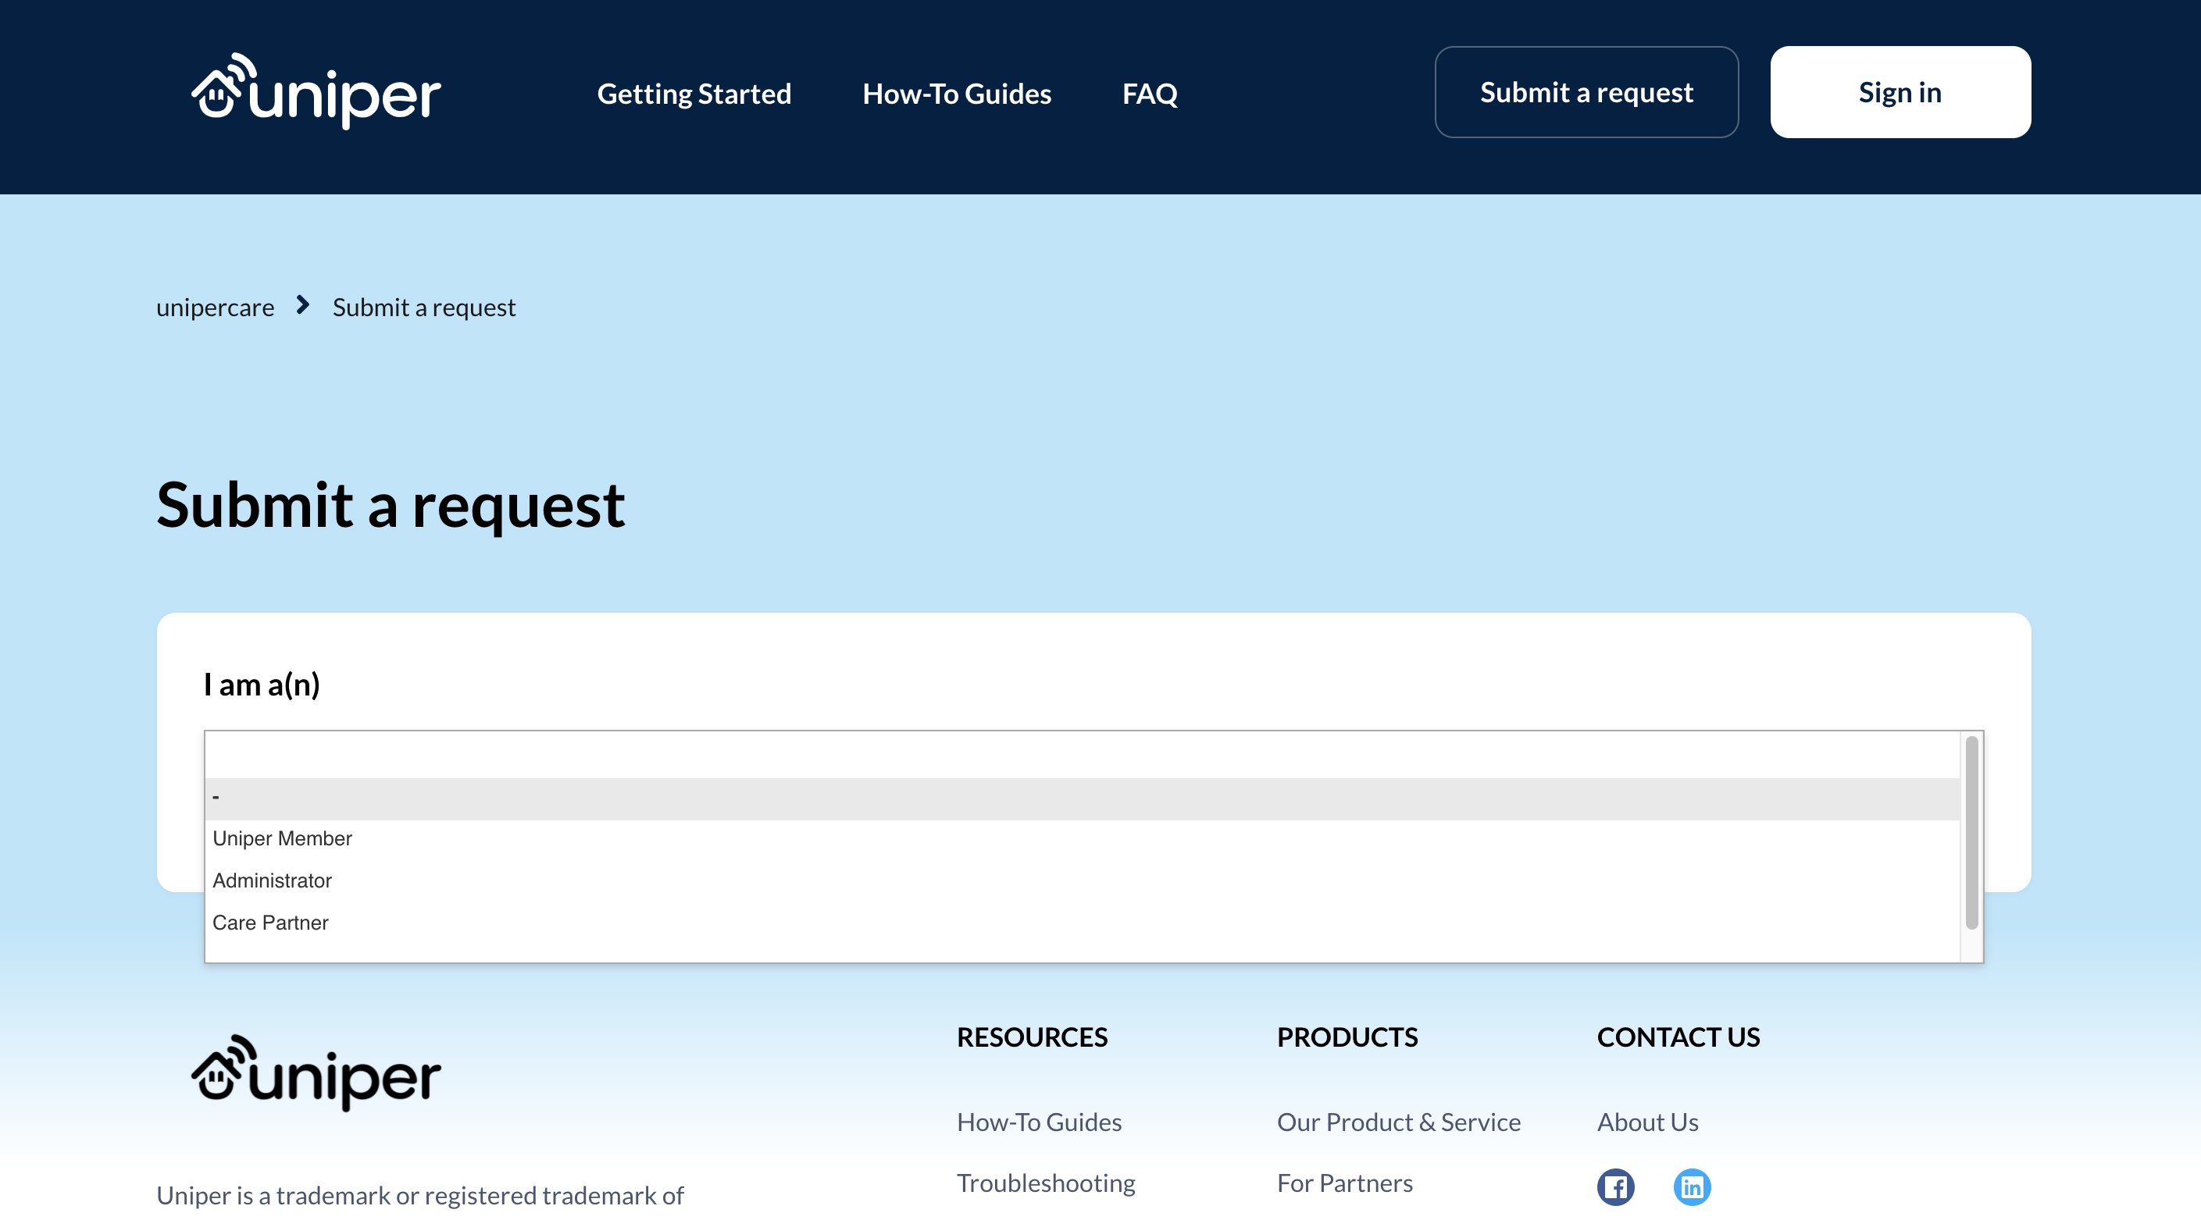Choose Care Partner from the dropdown list

click(x=1082, y=923)
